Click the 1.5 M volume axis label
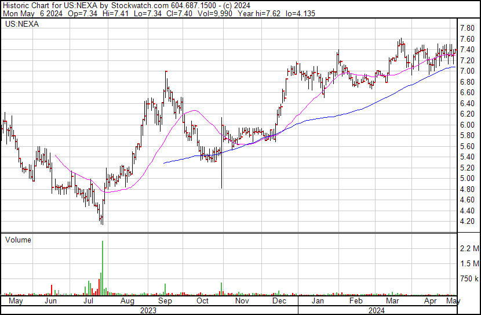 469,263
